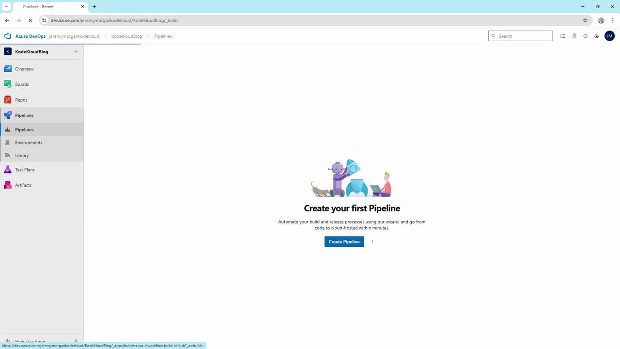
Task: Open the help question mark icon
Action: pyautogui.click(x=585, y=36)
